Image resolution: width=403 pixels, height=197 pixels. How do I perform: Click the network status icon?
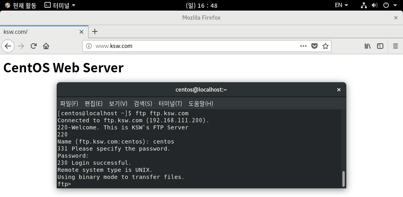tap(364, 5)
